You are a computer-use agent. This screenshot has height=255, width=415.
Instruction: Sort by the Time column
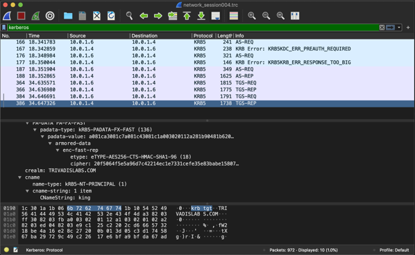tap(47, 35)
